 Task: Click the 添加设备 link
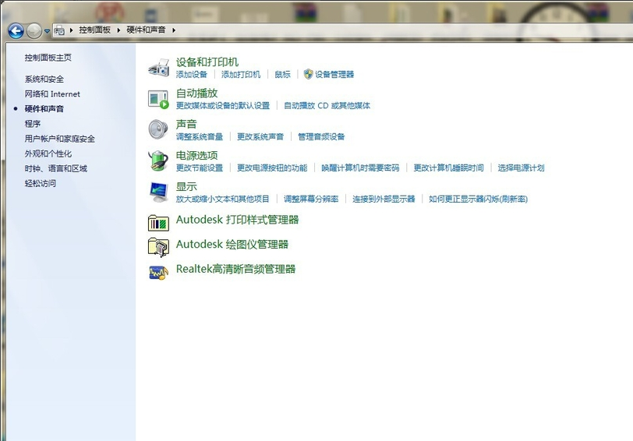point(191,75)
